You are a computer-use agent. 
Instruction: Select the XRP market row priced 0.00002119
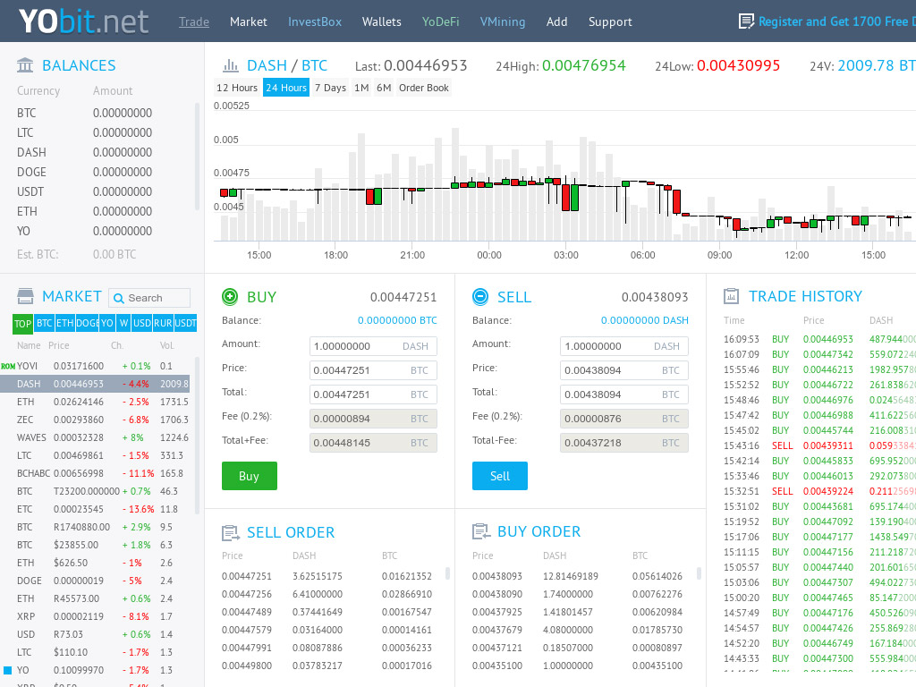point(95,616)
